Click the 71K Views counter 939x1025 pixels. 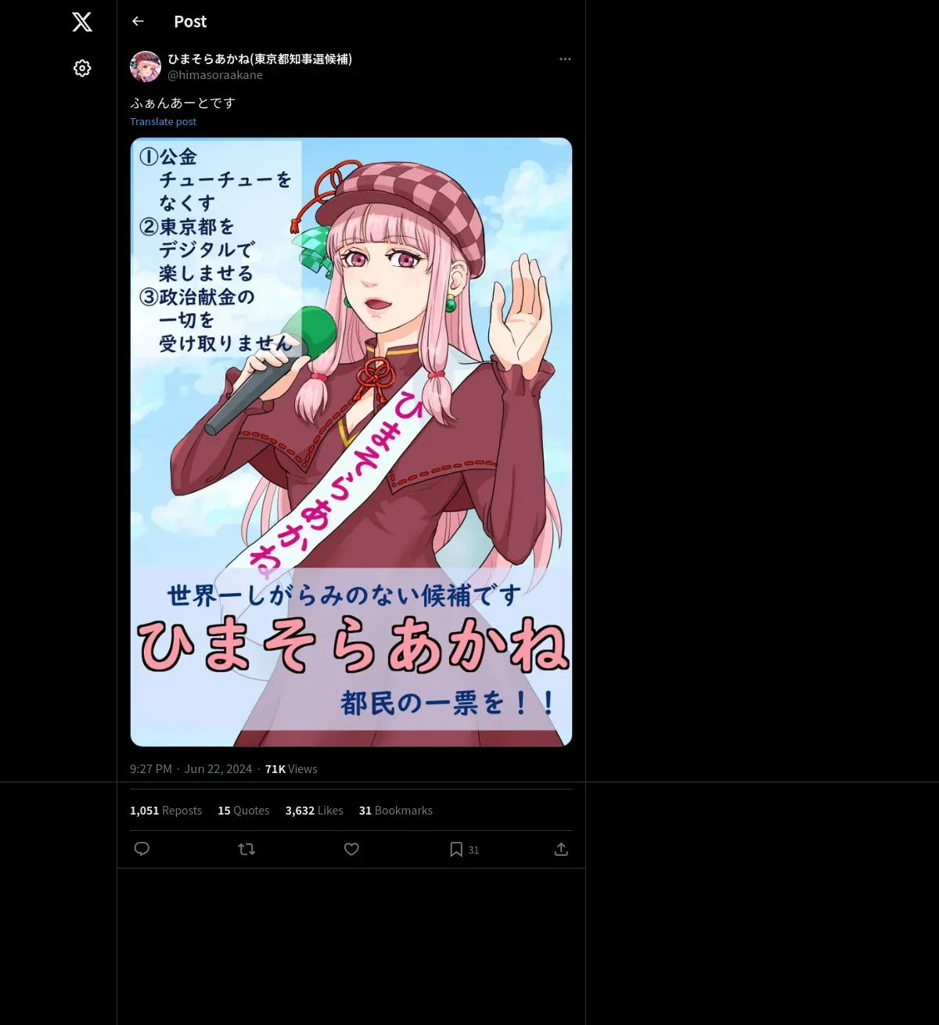coord(291,769)
